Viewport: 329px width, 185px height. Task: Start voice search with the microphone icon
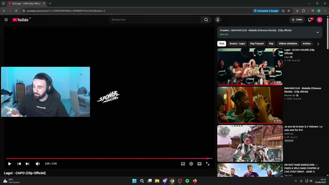[x=218, y=20]
